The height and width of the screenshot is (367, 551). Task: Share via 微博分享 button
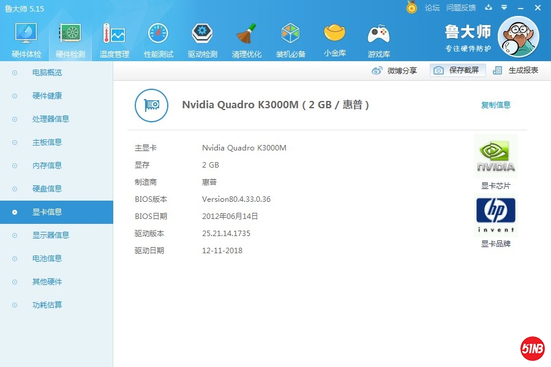point(395,70)
